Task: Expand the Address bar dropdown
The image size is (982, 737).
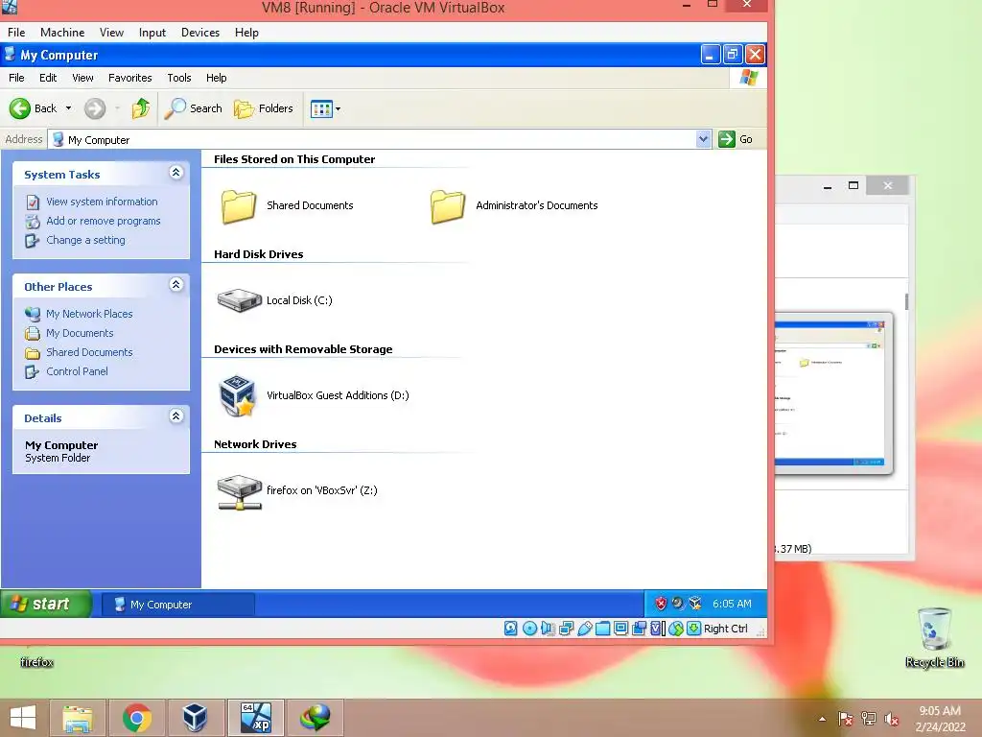Action: pyautogui.click(x=703, y=139)
